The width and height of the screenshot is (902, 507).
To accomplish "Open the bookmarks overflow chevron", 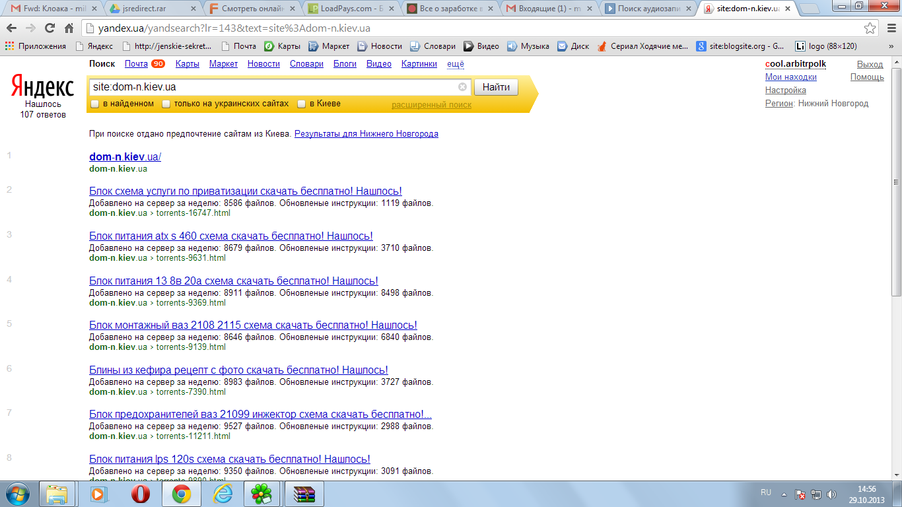I will click(893, 46).
